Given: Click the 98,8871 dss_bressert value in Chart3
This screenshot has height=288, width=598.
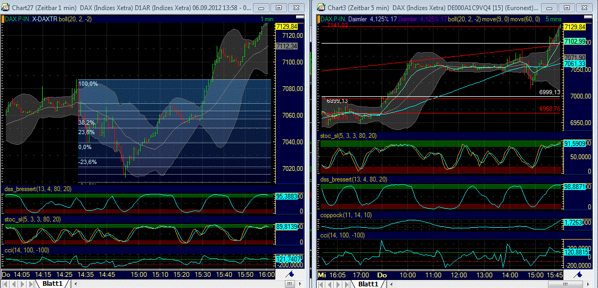Looking at the screenshot, I should click(x=575, y=186).
